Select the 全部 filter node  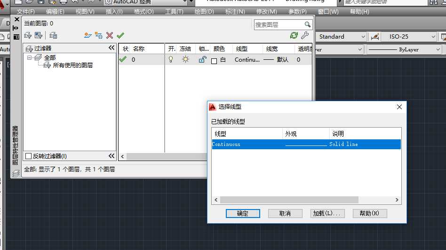point(50,57)
